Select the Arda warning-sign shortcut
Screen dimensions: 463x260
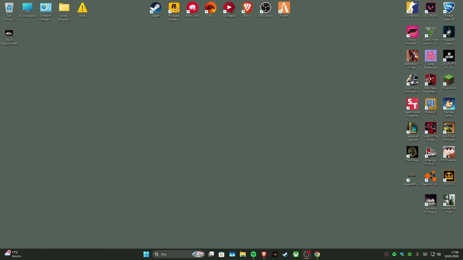tap(82, 10)
